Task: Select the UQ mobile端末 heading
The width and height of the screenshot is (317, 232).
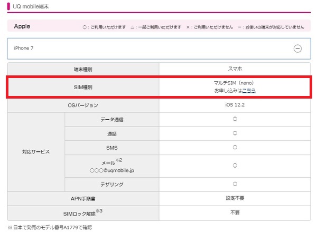Action: 31,6
